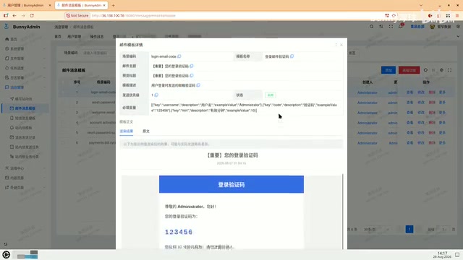The width and height of the screenshot is (463, 260).
Task: Focus the 场景编码 search input
Action: pos(99,53)
